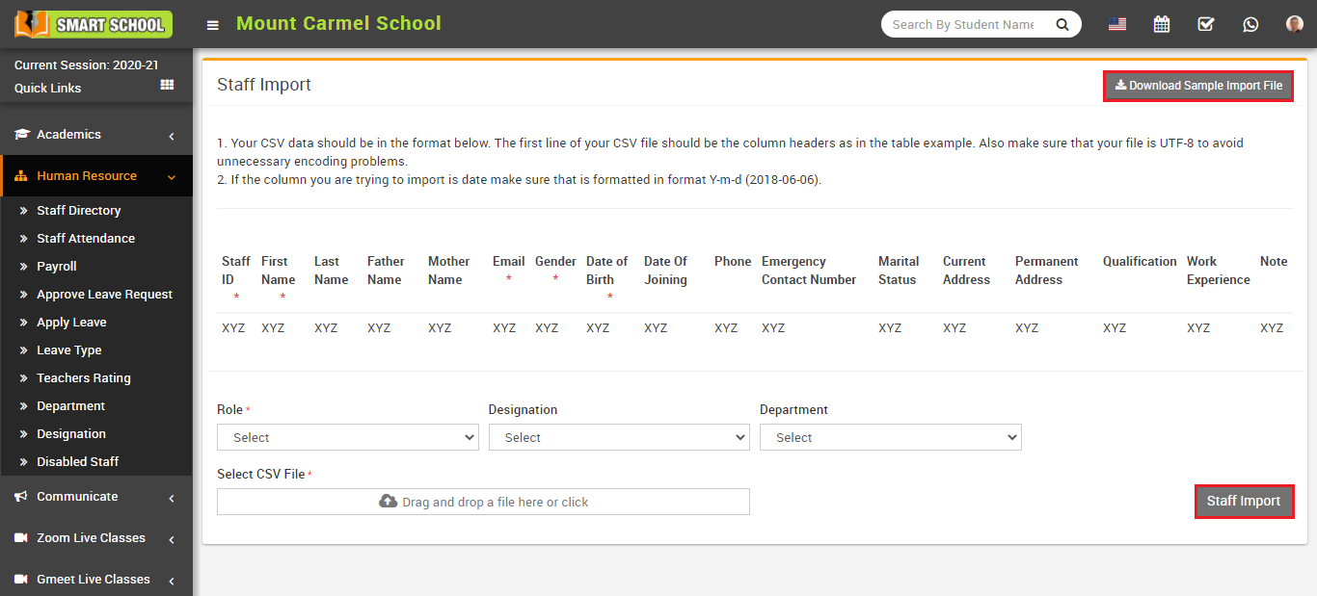Click the WhatsApp icon in header
1317x596 pixels.
[x=1250, y=25]
